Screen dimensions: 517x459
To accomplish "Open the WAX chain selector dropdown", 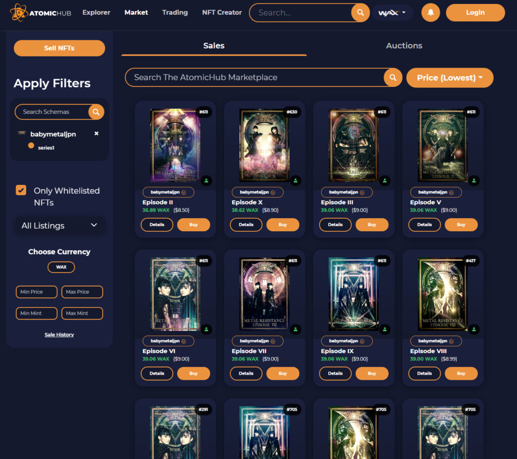I will [x=392, y=13].
